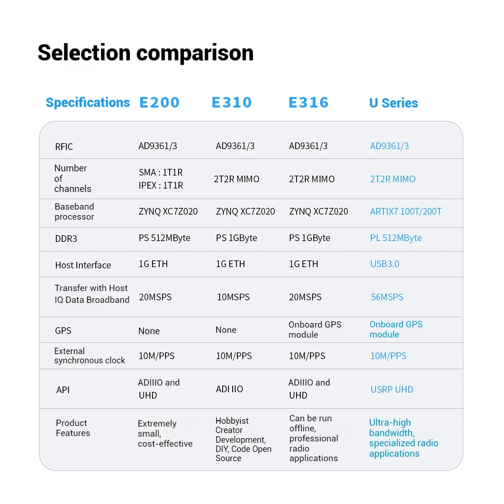The height and width of the screenshot is (504, 504).
Task: Select the E310 column header
Action: coord(231,102)
